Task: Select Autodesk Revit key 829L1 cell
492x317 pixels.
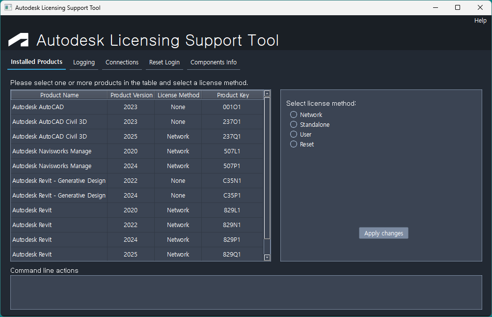Action: [232, 210]
